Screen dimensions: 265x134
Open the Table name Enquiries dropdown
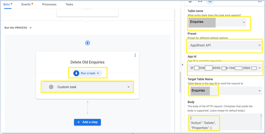pos(217,22)
